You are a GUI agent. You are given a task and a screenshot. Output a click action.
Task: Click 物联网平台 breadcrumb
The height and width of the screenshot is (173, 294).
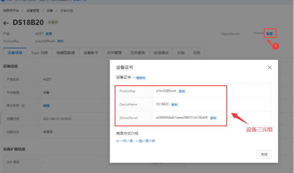coord(11,11)
